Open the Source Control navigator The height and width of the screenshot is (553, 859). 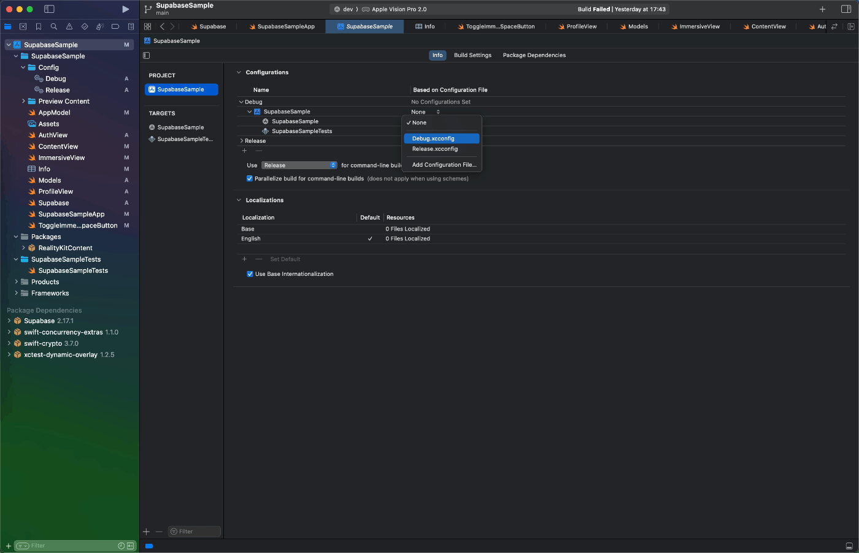click(23, 26)
